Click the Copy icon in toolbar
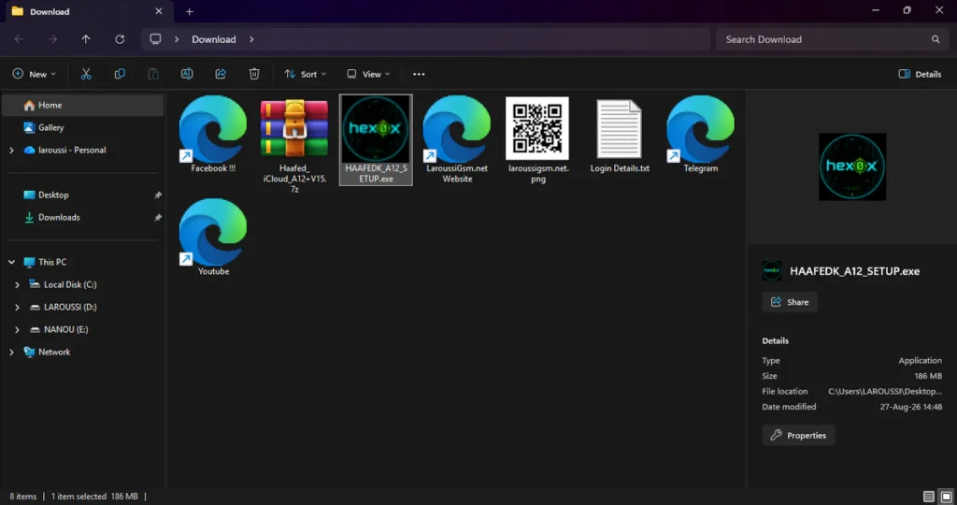The image size is (957, 505). point(120,74)
